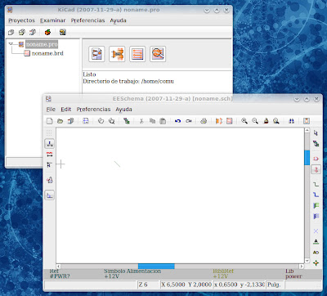
Task: Open the Examinar menu in KiCad
Action: [x=53, y=20]
